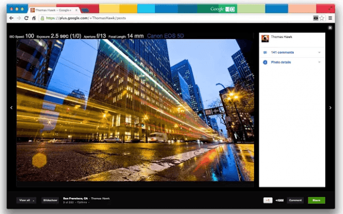Toggle the +1 button on this photo
Viewport: 343px width, 214px height.
(x=268, y=200)
